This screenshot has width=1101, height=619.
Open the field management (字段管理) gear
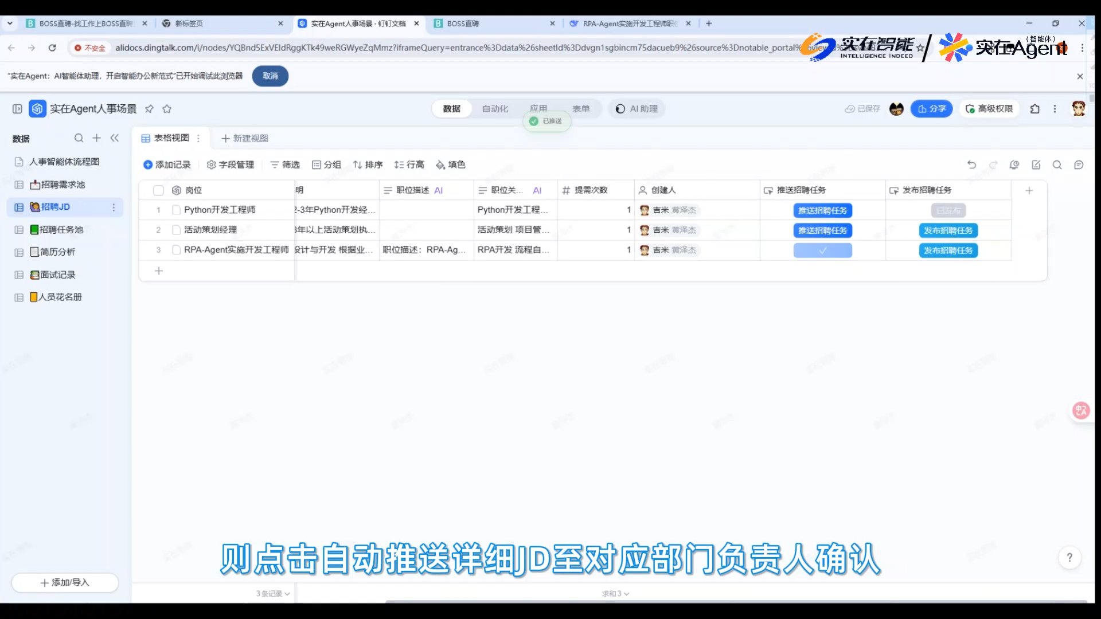211,165
